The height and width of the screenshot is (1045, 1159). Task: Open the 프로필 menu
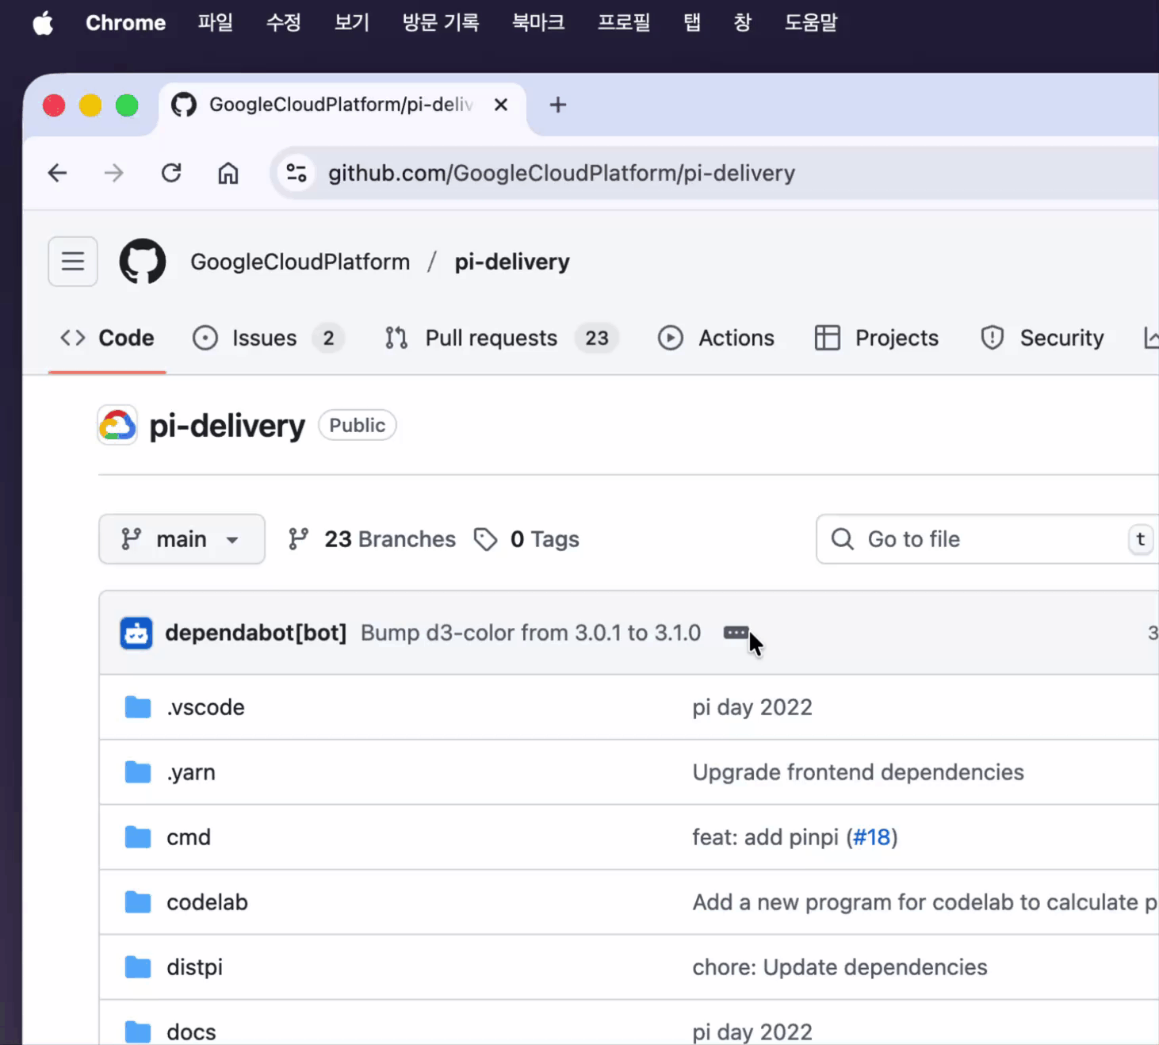click(624, 23)
